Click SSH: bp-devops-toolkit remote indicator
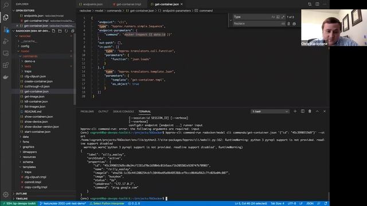 (x=19, y=204)
